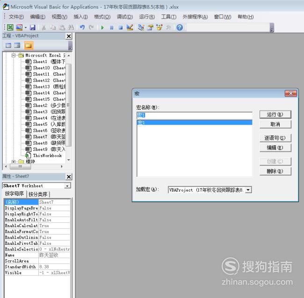Select Sheet7 in project tree
This screenshot has height=298, width=304.
45,137
